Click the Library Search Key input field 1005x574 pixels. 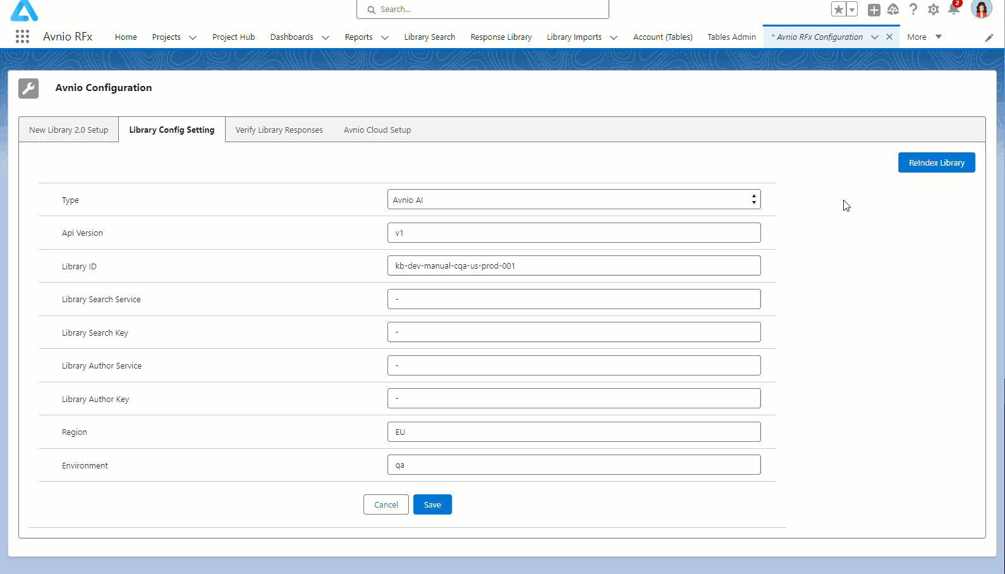pyautogui.click(x=574, y=332)
